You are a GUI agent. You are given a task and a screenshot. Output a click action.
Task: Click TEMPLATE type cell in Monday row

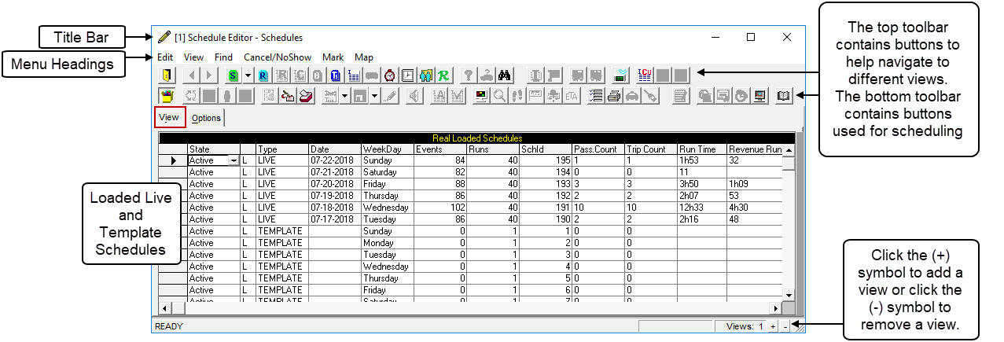pos(282,243)
